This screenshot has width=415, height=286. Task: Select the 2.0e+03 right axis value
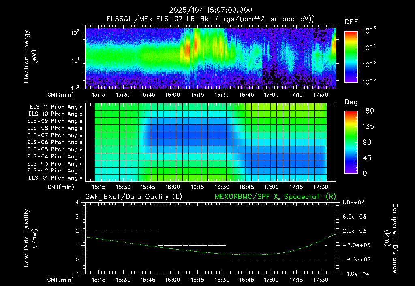355,231
